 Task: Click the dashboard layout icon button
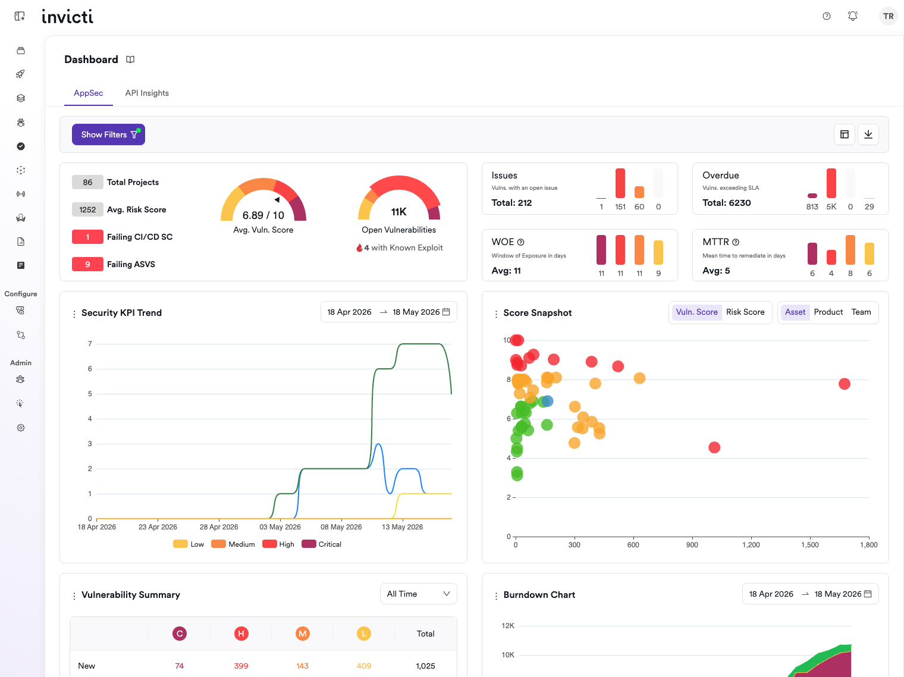click(x=845, y=134)
